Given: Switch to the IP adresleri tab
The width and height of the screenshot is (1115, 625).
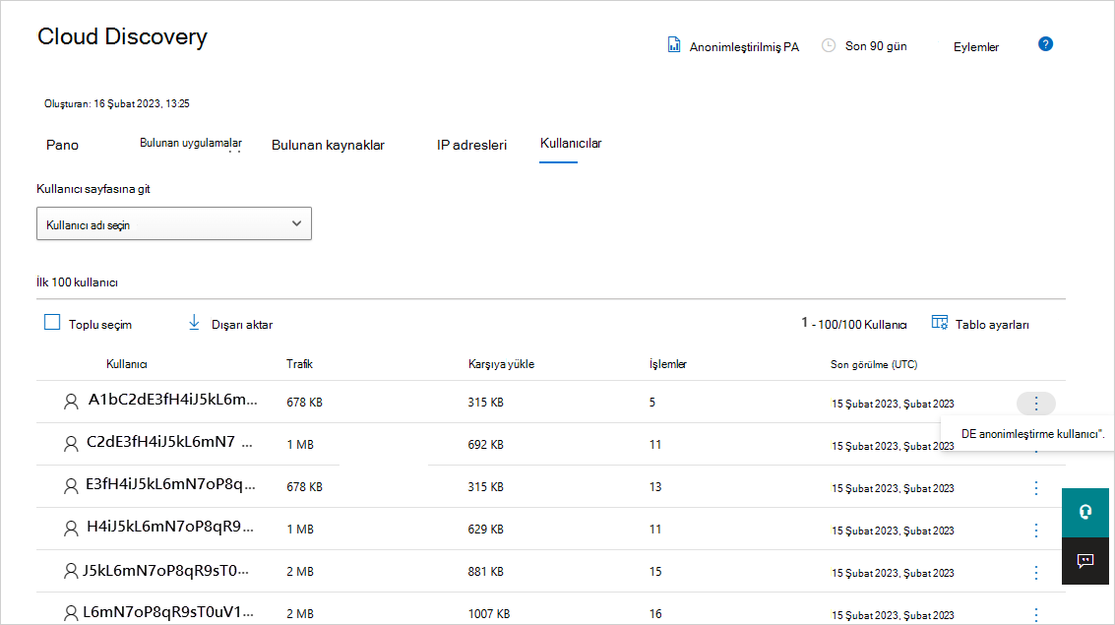Looking at the screenshot, I should [x=471, y=145].
